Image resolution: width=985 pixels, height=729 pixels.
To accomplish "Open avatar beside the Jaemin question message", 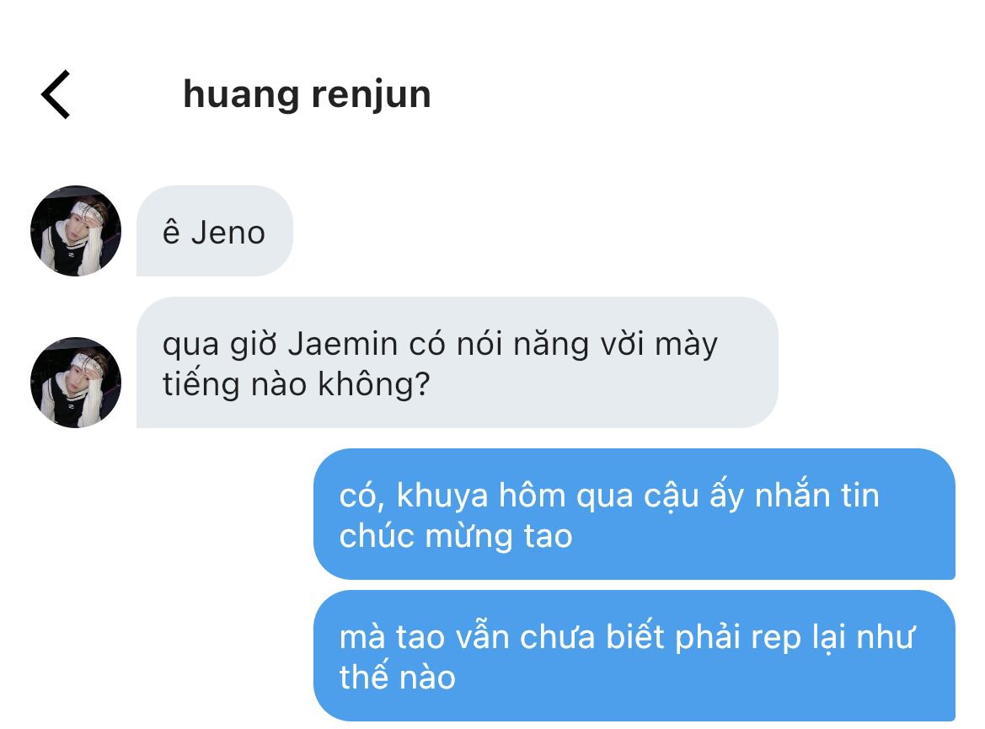I will 75,383.
